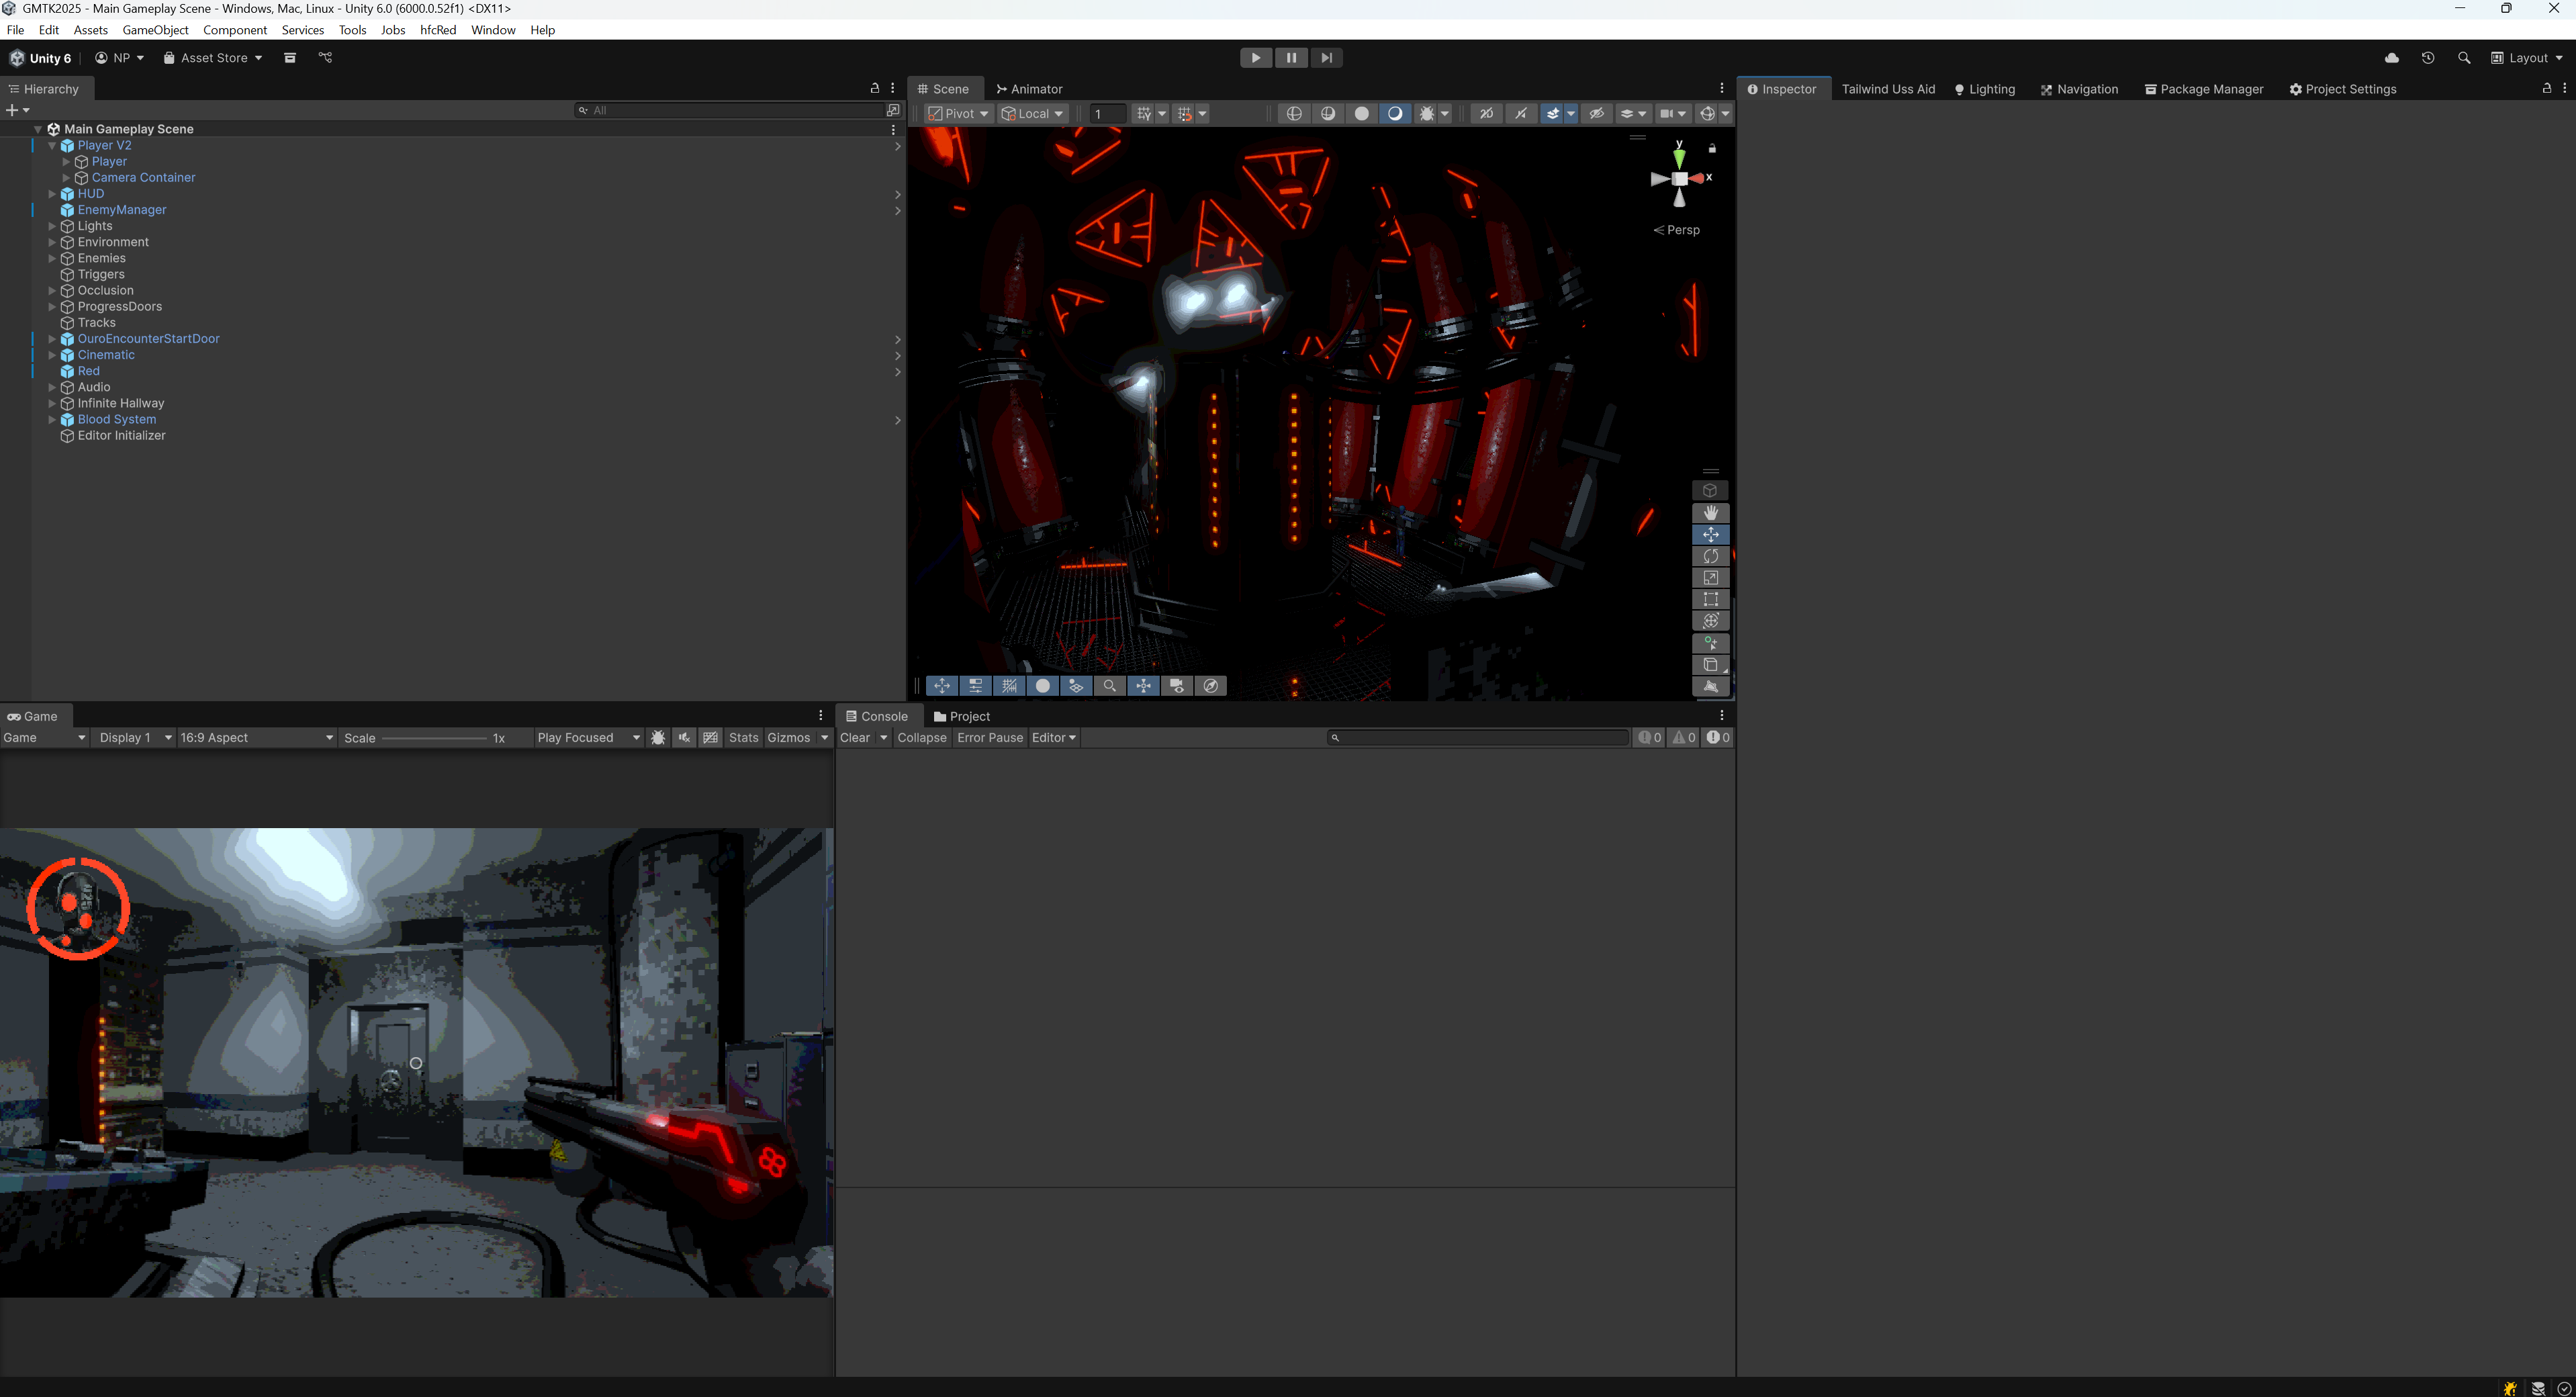This screenshot has height=1397, width=2576.
Task: Select the Hand view tool
Action: [x=1710, y=513]
